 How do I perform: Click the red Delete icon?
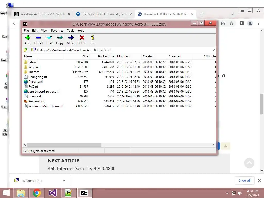pos(82,38)
